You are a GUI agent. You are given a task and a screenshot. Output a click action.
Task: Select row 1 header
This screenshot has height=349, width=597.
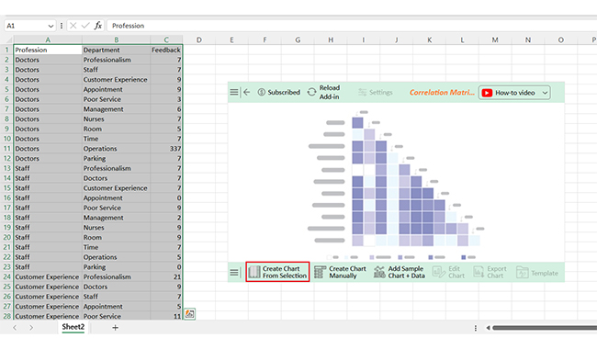point(6,50)
